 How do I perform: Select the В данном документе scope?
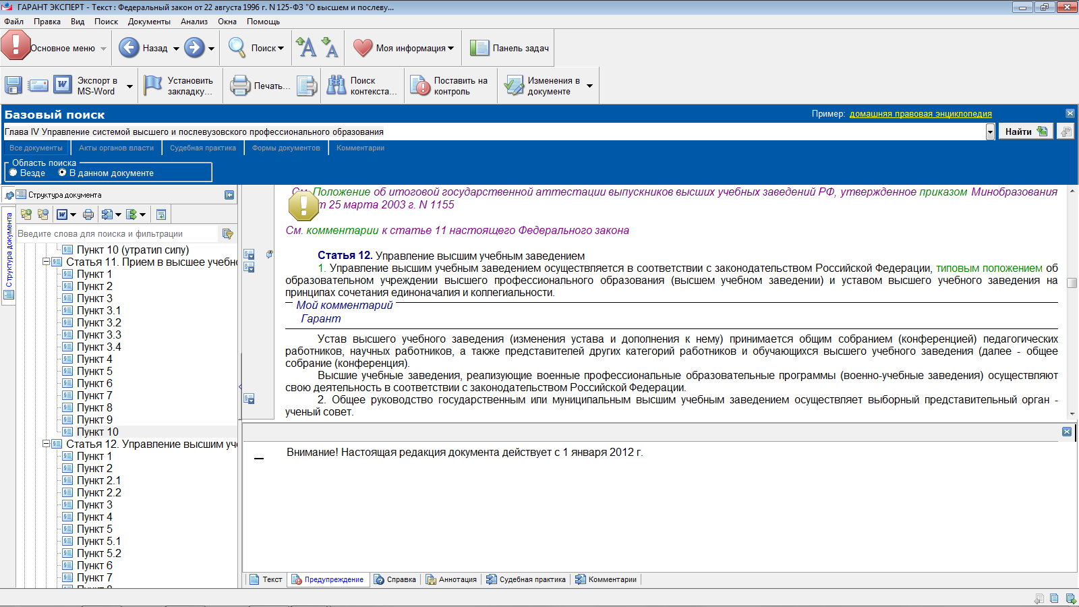pos(107,173)
